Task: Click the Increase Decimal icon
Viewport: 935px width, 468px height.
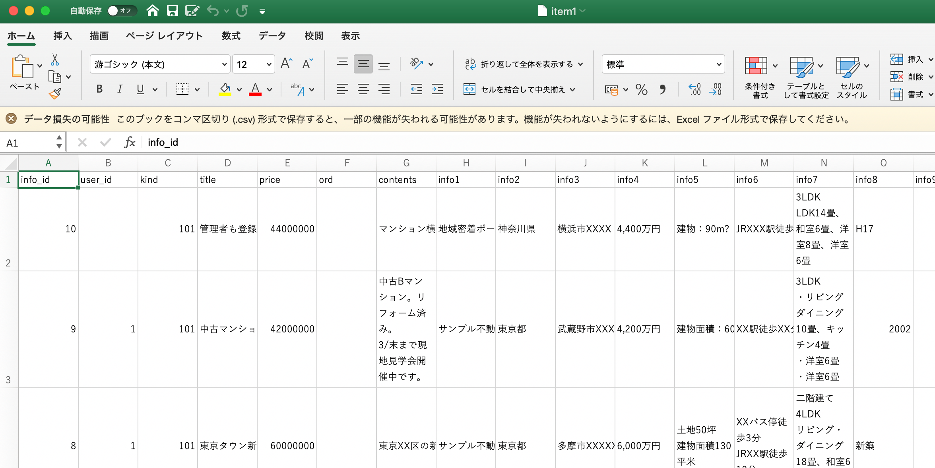Action: 695,89
